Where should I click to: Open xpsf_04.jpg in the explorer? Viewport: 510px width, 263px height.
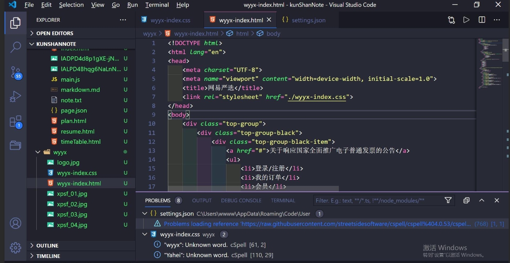72,225
